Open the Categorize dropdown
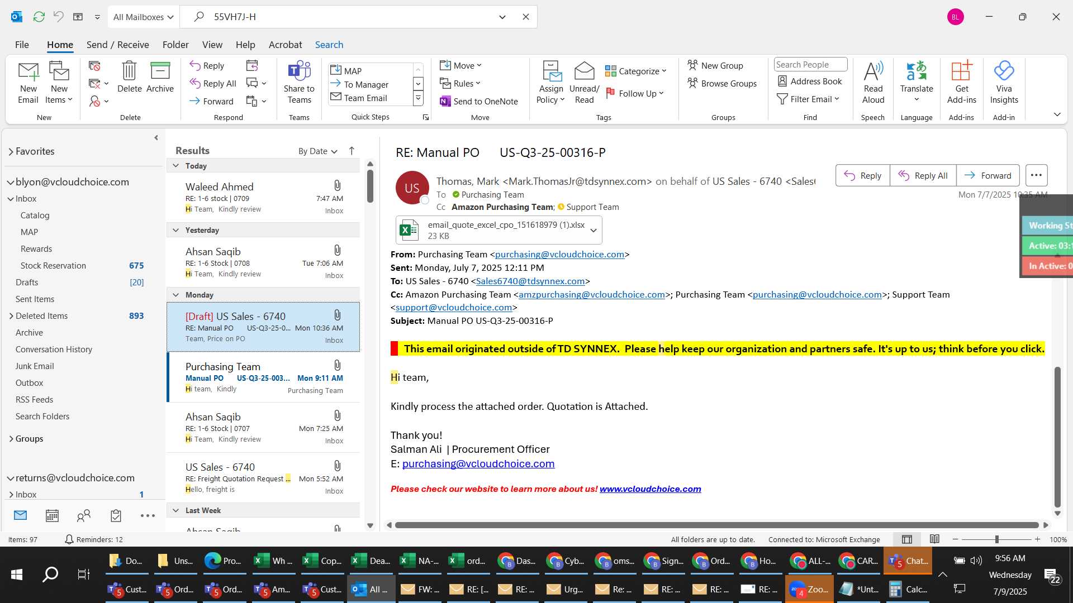This screenshot has height=603, width=1073. [635, 71]
